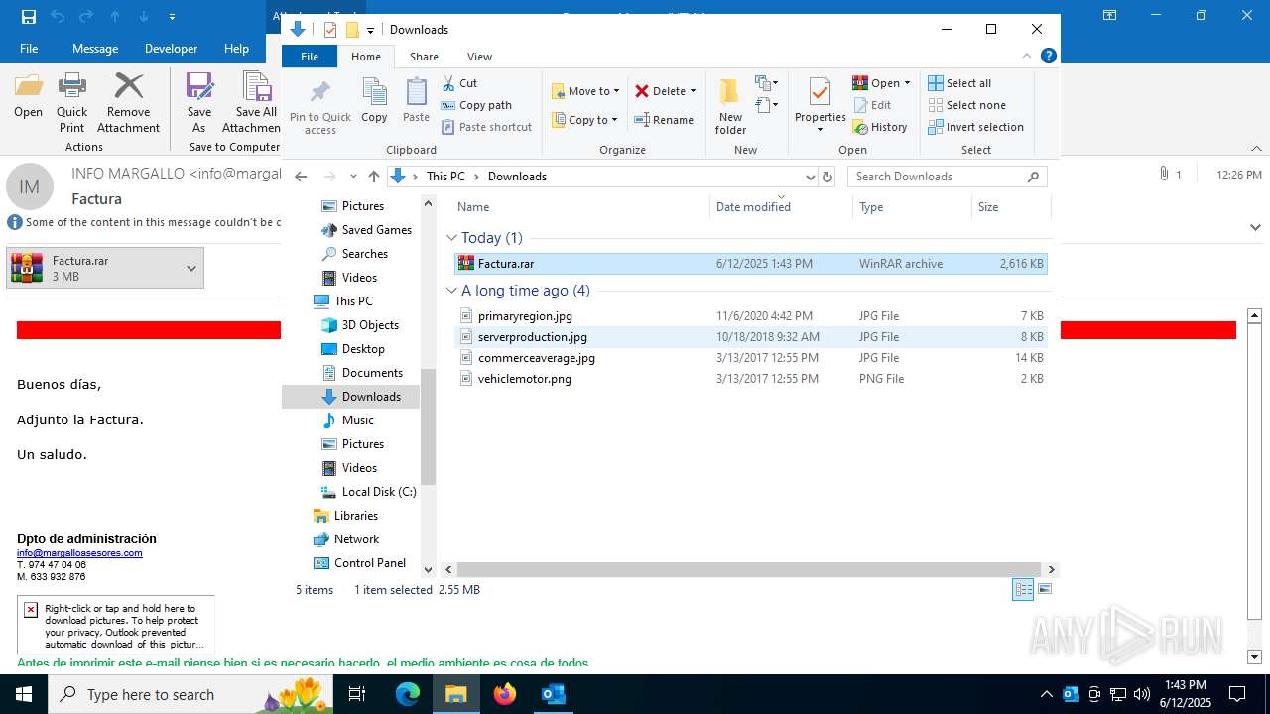Click the horizontal scrollbar in file list
Viewport: 1270px width, 714px height.
click(750, 570)
